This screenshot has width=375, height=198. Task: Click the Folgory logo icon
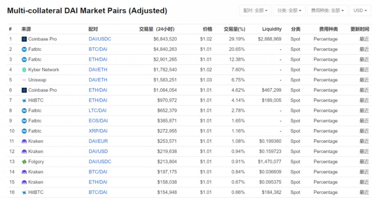pyautogui.click(x=24, y=162)
